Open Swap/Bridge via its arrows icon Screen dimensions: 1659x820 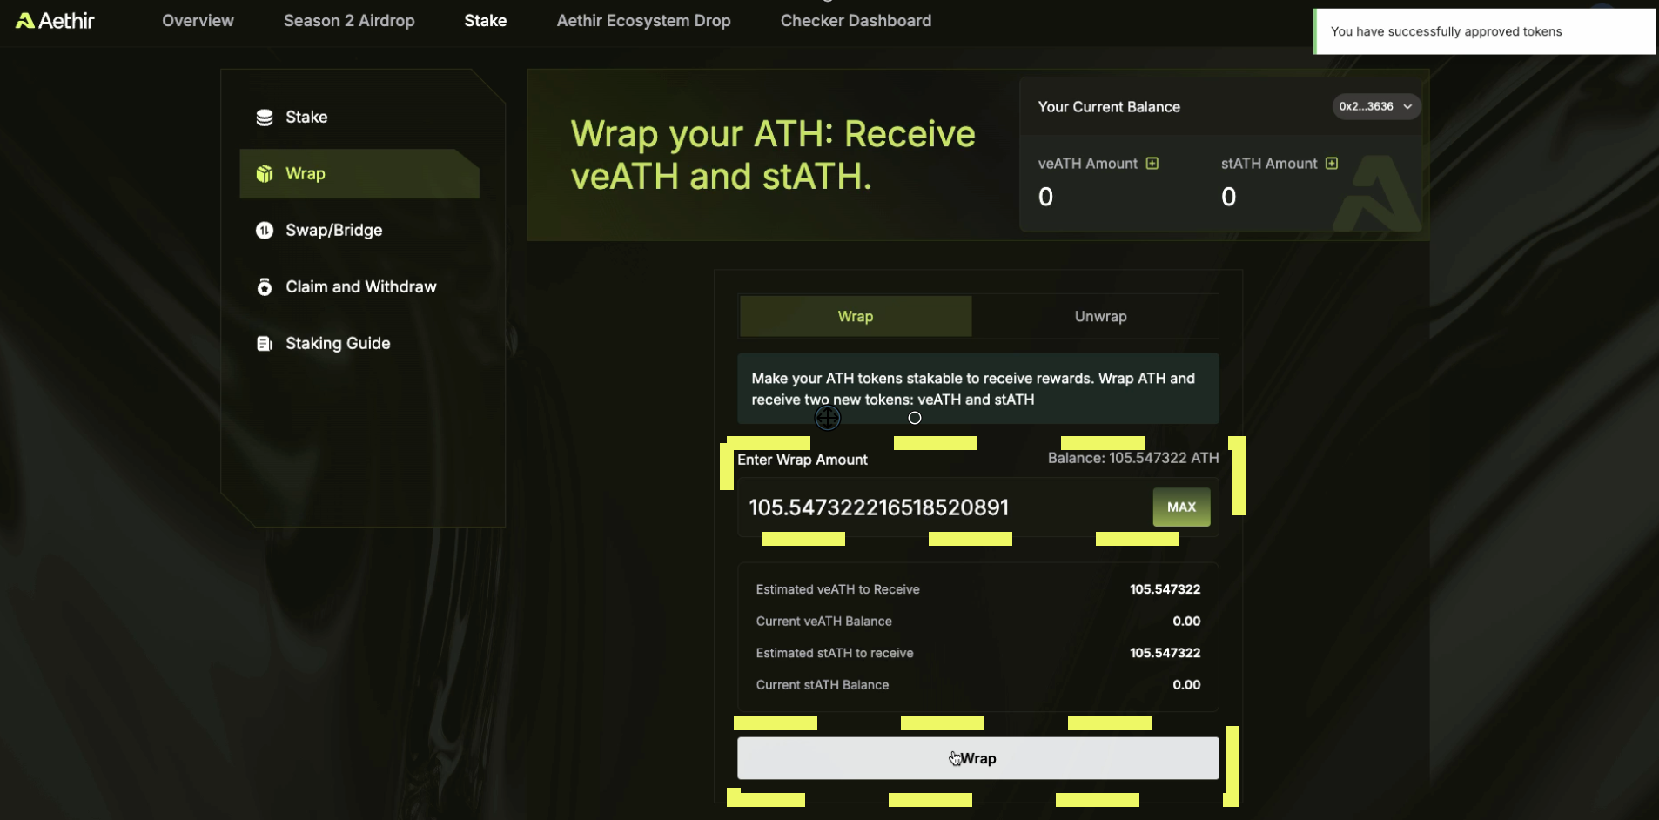click(x=264, y=230)
